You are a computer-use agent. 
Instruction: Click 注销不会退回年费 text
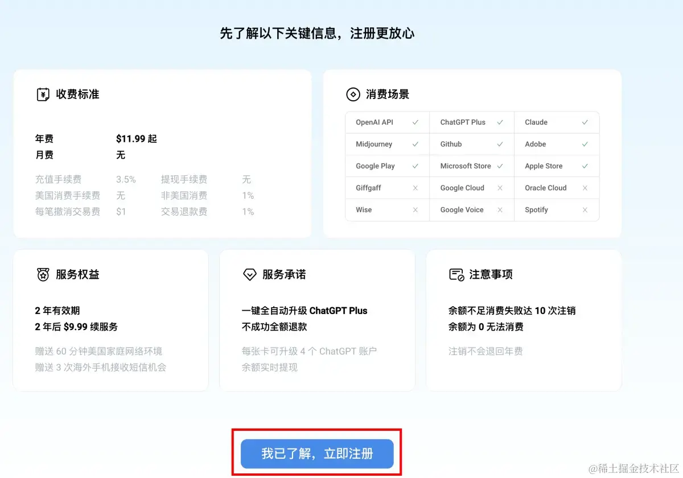click(485, 351)
